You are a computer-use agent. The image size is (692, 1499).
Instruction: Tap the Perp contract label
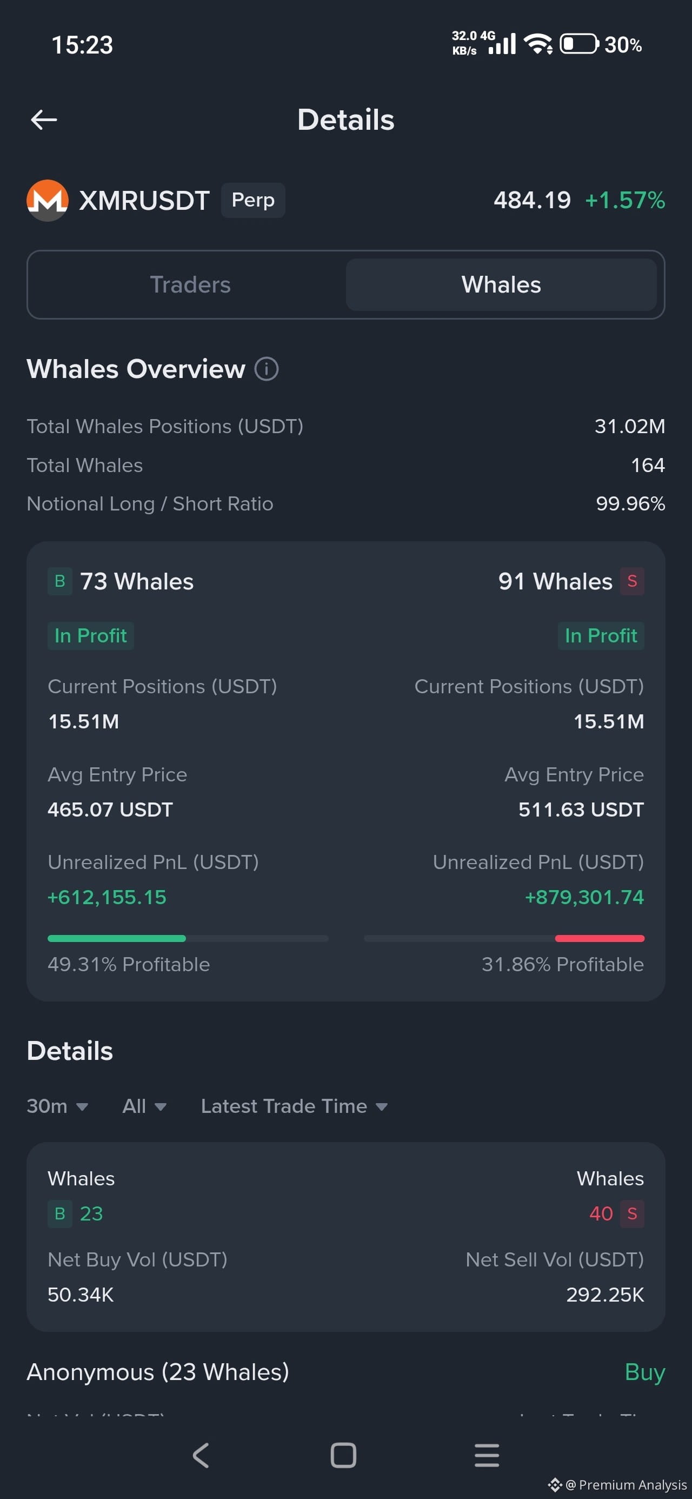252,200
